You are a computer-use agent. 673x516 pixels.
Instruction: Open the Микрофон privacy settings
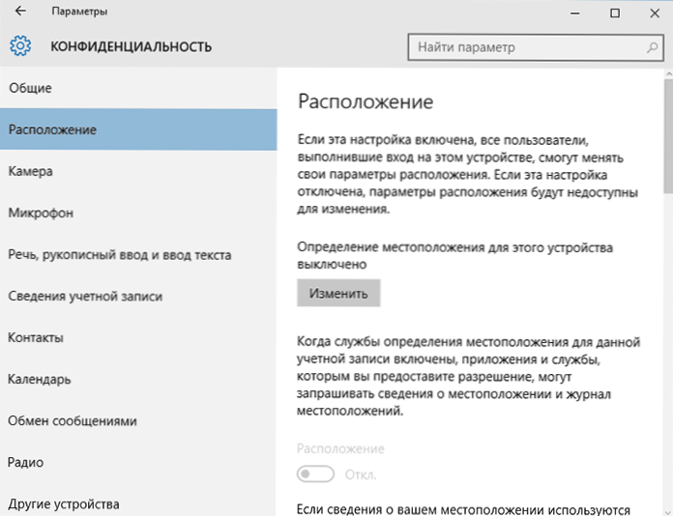pyautogui.click(x=138, y=213)
